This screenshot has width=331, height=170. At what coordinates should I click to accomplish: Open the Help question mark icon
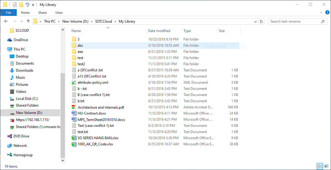pyautogui.click(x=327, y=13)
